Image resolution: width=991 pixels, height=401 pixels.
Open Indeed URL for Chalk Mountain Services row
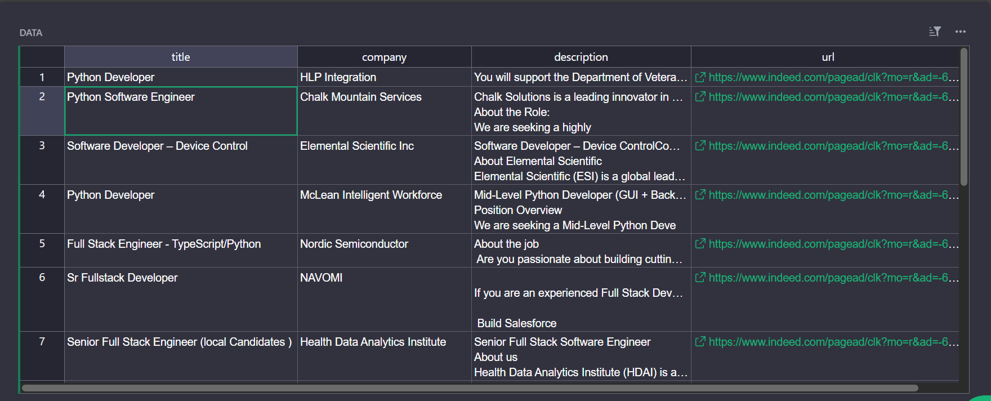833,97
